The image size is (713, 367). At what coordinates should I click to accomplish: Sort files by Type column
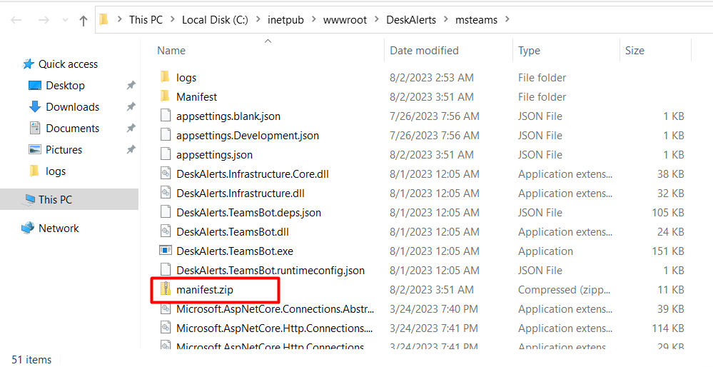[x=530, y=51]
